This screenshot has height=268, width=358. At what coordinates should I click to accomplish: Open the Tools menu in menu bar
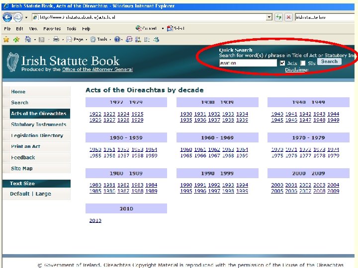pos(72,29)
